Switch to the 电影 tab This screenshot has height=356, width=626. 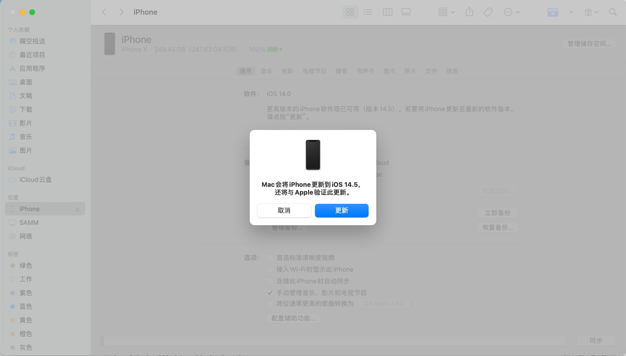point(287,71)
